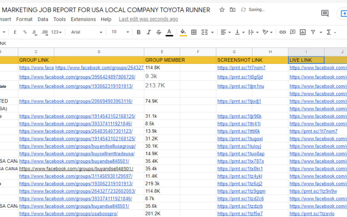Viewport: 347px width, 217px height.
Task: Click the functions sigma icon
Action: (329, 32)
